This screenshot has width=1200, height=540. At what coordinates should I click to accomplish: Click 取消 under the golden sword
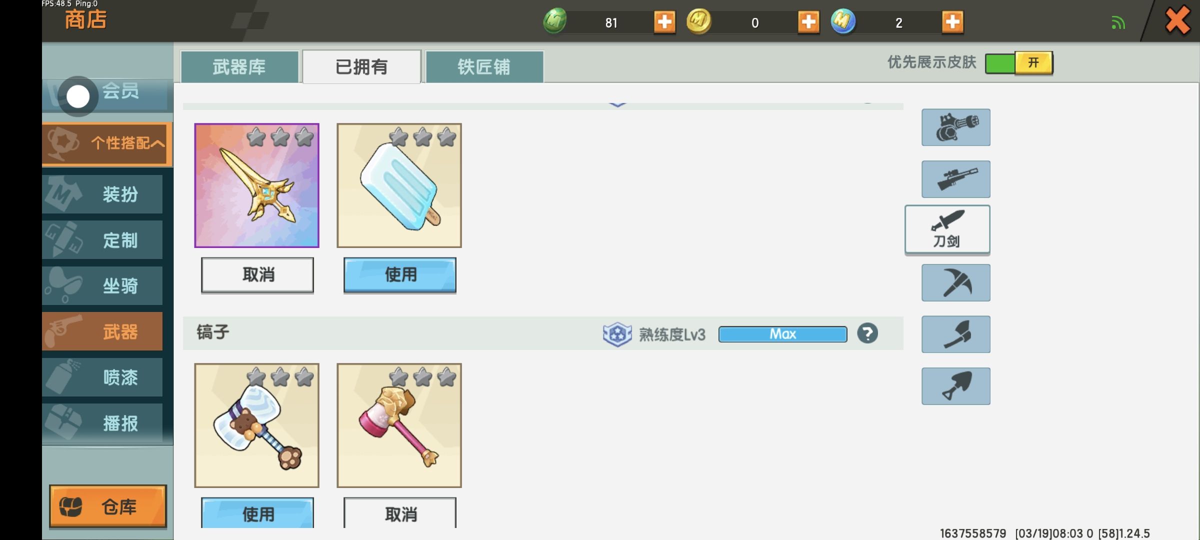[257, 274]
